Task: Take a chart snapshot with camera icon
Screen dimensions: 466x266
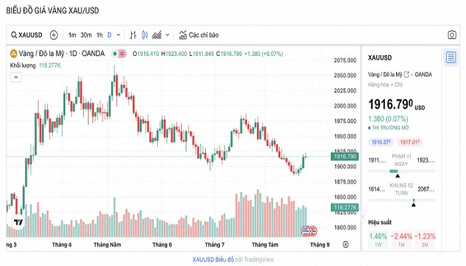Action: (x=452, y=35)
